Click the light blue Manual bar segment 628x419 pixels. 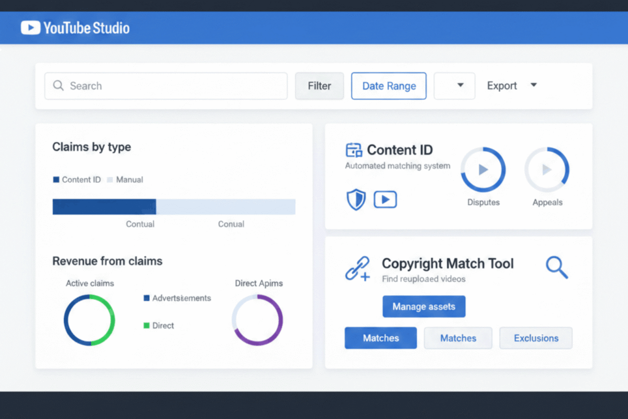click(x=226, y=206)
